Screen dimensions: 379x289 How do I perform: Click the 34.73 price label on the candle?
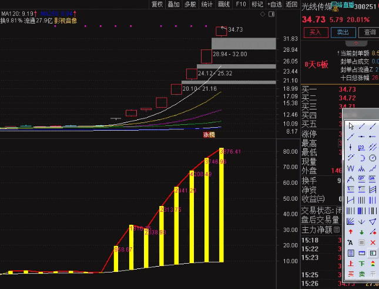(235, 29)
